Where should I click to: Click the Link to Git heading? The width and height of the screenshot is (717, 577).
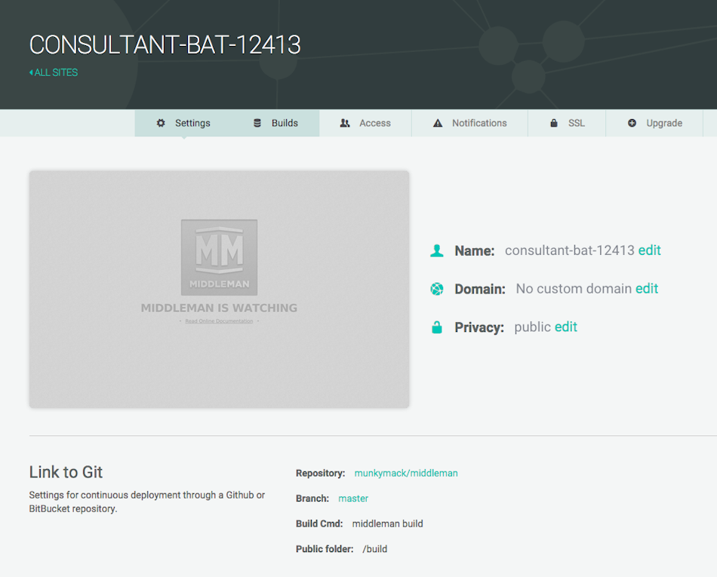click(66, 472)
